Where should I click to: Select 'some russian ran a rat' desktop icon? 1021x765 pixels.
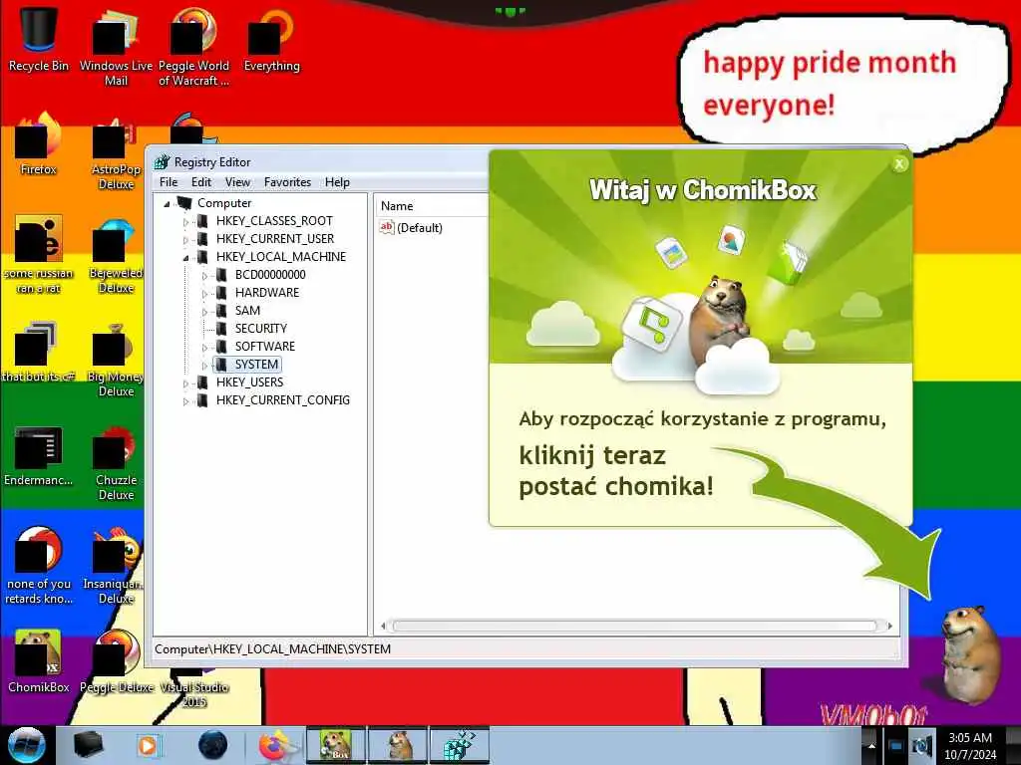click(38, 254)
